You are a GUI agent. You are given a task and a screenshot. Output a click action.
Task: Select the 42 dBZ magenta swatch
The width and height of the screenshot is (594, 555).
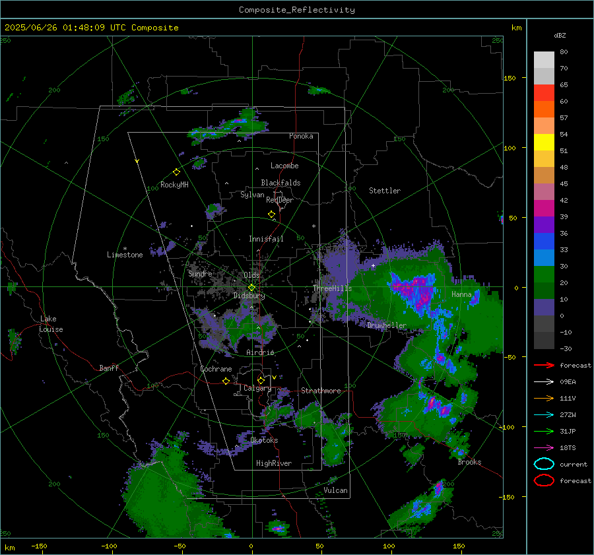tap(544, 209)
